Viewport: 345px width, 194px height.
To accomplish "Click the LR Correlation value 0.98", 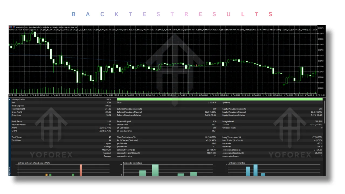I will pyautogui.click(x=215, y=128).
